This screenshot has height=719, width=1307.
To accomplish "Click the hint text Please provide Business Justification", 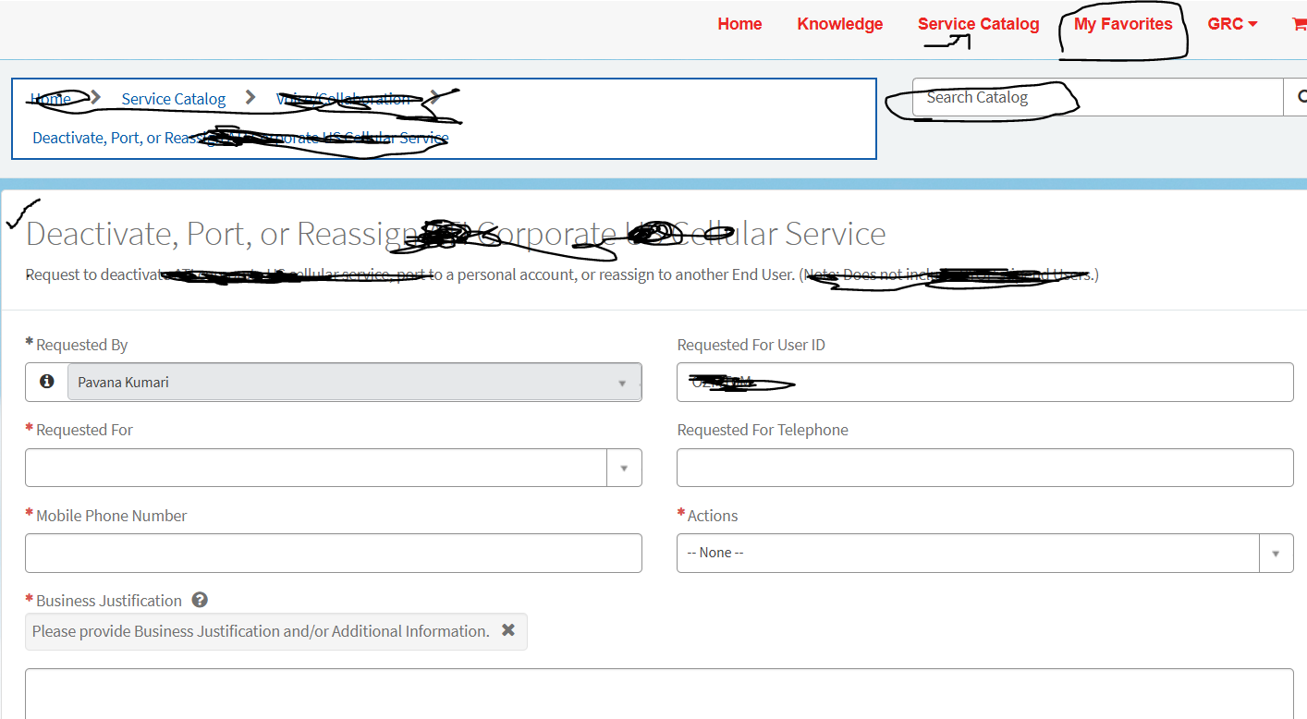I will pos(261,631).
